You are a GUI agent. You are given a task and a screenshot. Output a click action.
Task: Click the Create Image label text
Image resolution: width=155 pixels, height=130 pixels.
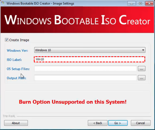pos(19,40)
